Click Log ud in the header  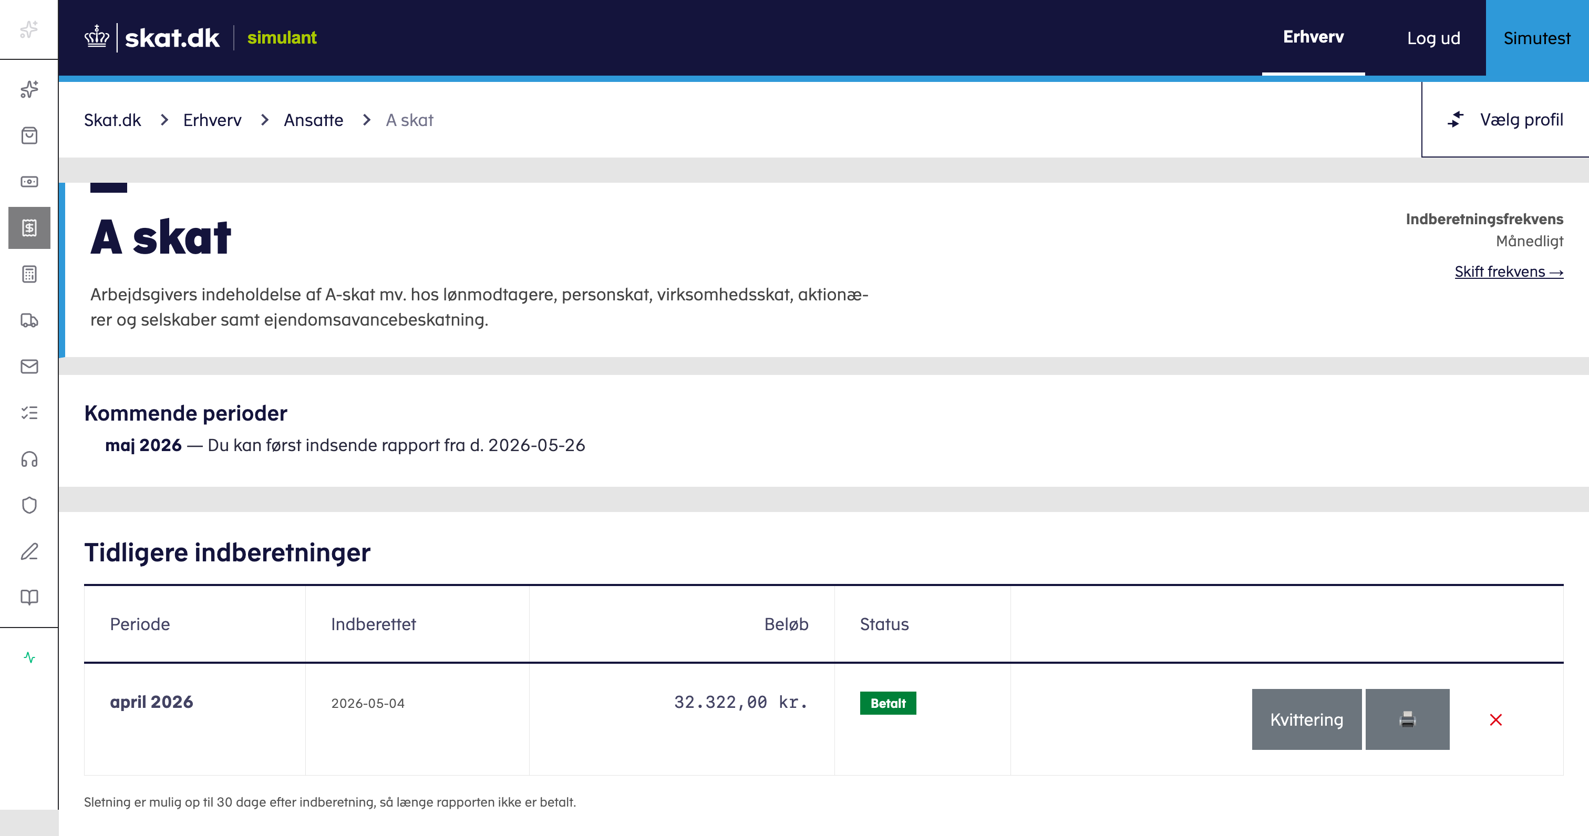coord(1433,38)
